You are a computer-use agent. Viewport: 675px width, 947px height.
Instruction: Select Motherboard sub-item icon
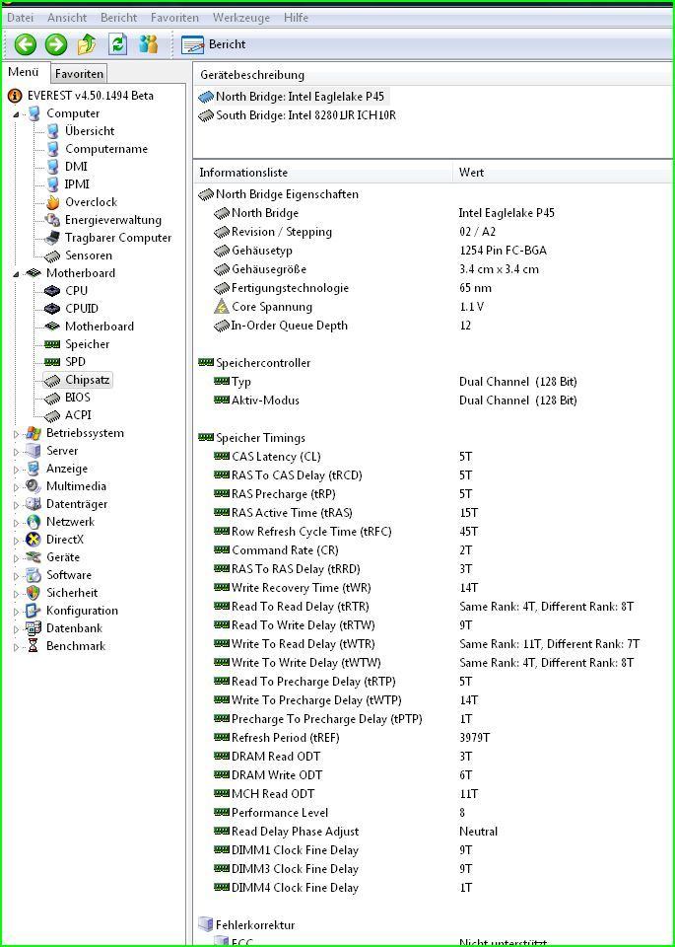[53, 327]
